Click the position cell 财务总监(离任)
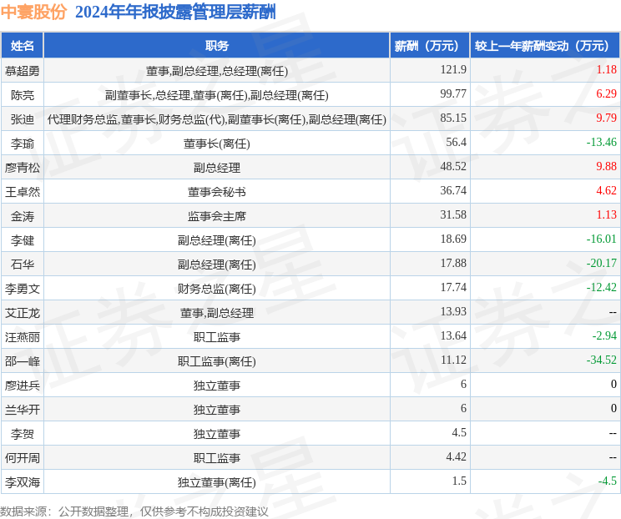621x519 pixels. (217, 289)
